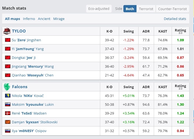Screen dimensions: 194x139
Task: Click the China flag beside Zero
Action: [7, 40]
